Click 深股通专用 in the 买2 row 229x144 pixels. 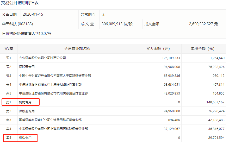point(27,67)
